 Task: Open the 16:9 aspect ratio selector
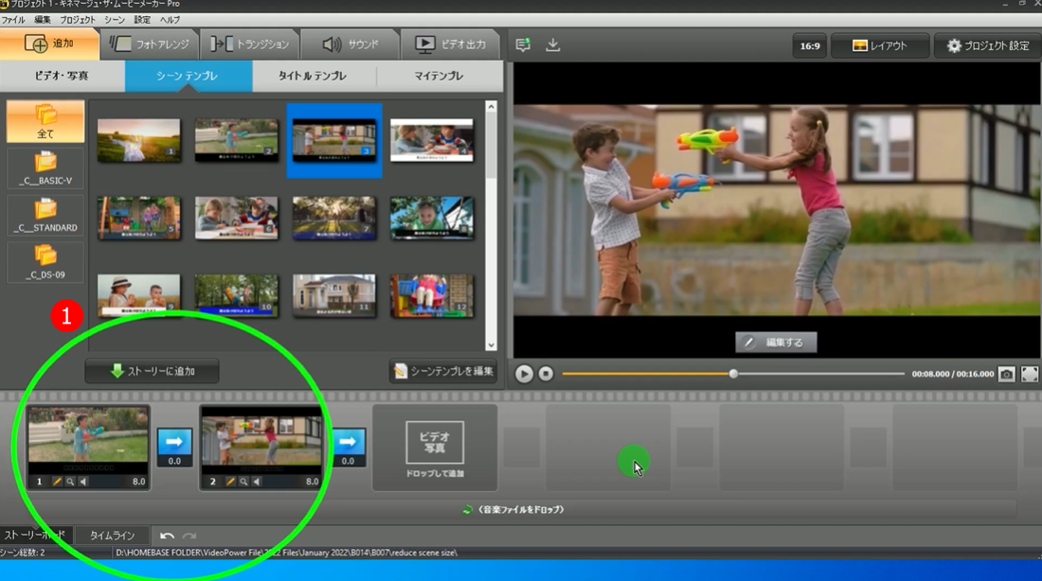point(810,45)
